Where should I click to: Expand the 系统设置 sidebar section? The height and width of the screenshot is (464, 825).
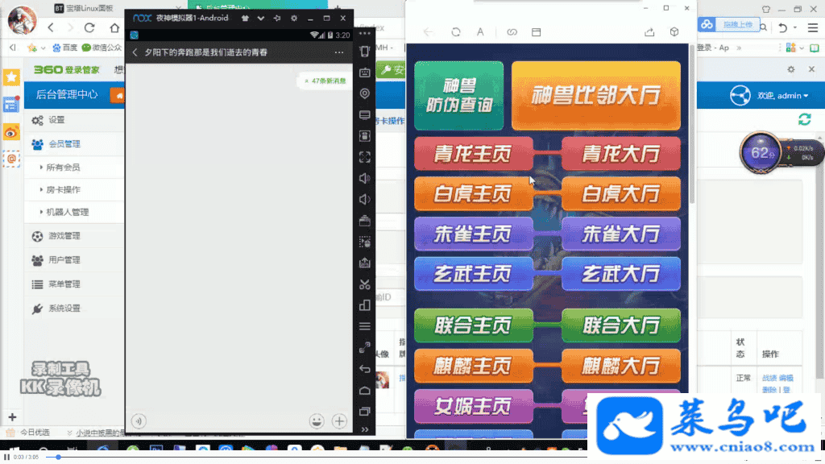click(x=64, y=309)
